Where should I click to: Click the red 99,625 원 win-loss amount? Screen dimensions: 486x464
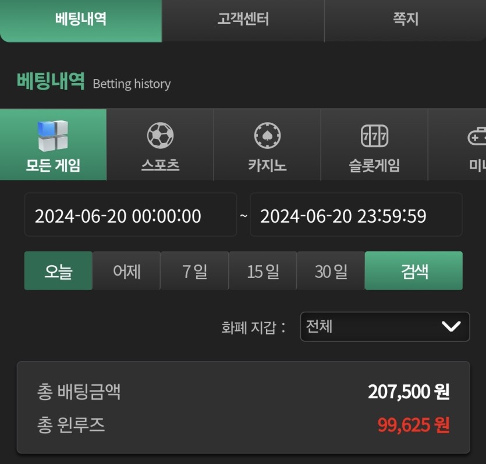coord(413,425)
